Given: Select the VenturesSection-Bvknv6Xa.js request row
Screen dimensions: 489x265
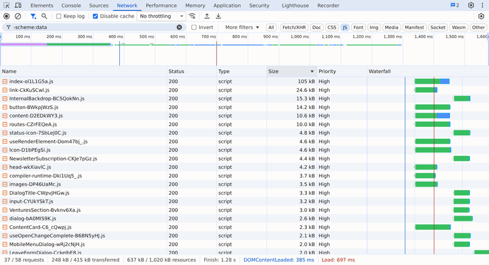Looking at the screenshot, I should (244, 210).
